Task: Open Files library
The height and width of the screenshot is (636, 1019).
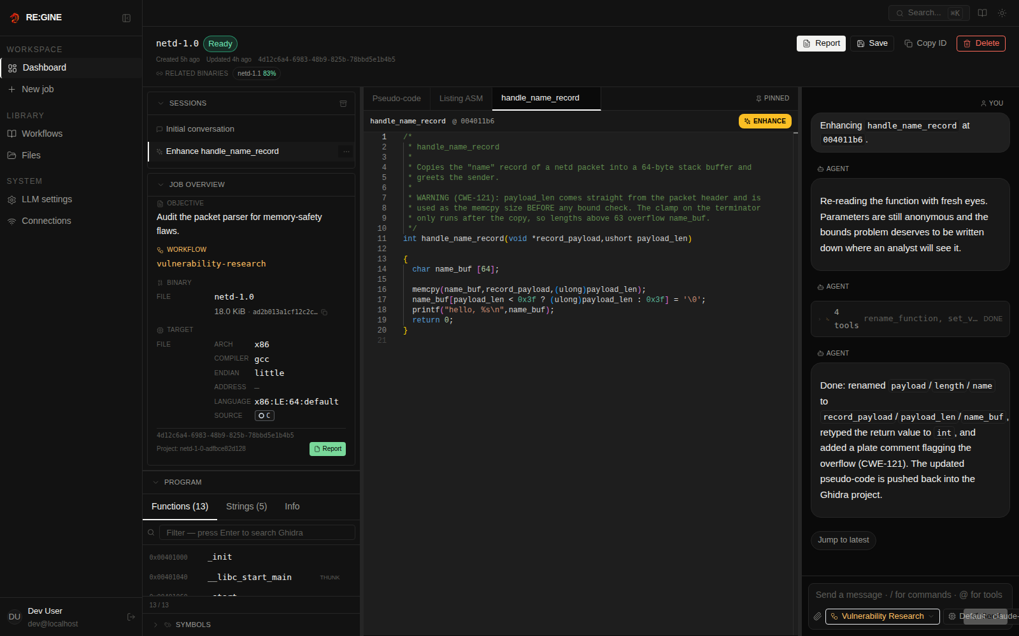Action: (x=71, y=155)
